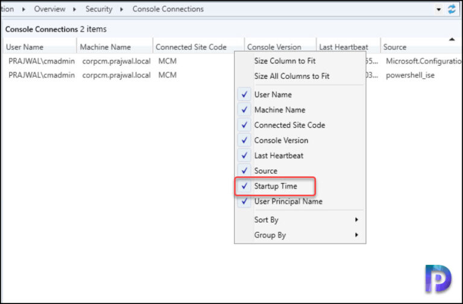Click PRAJWAL\cmadmin in the powershell_ise row

[42, 75]
